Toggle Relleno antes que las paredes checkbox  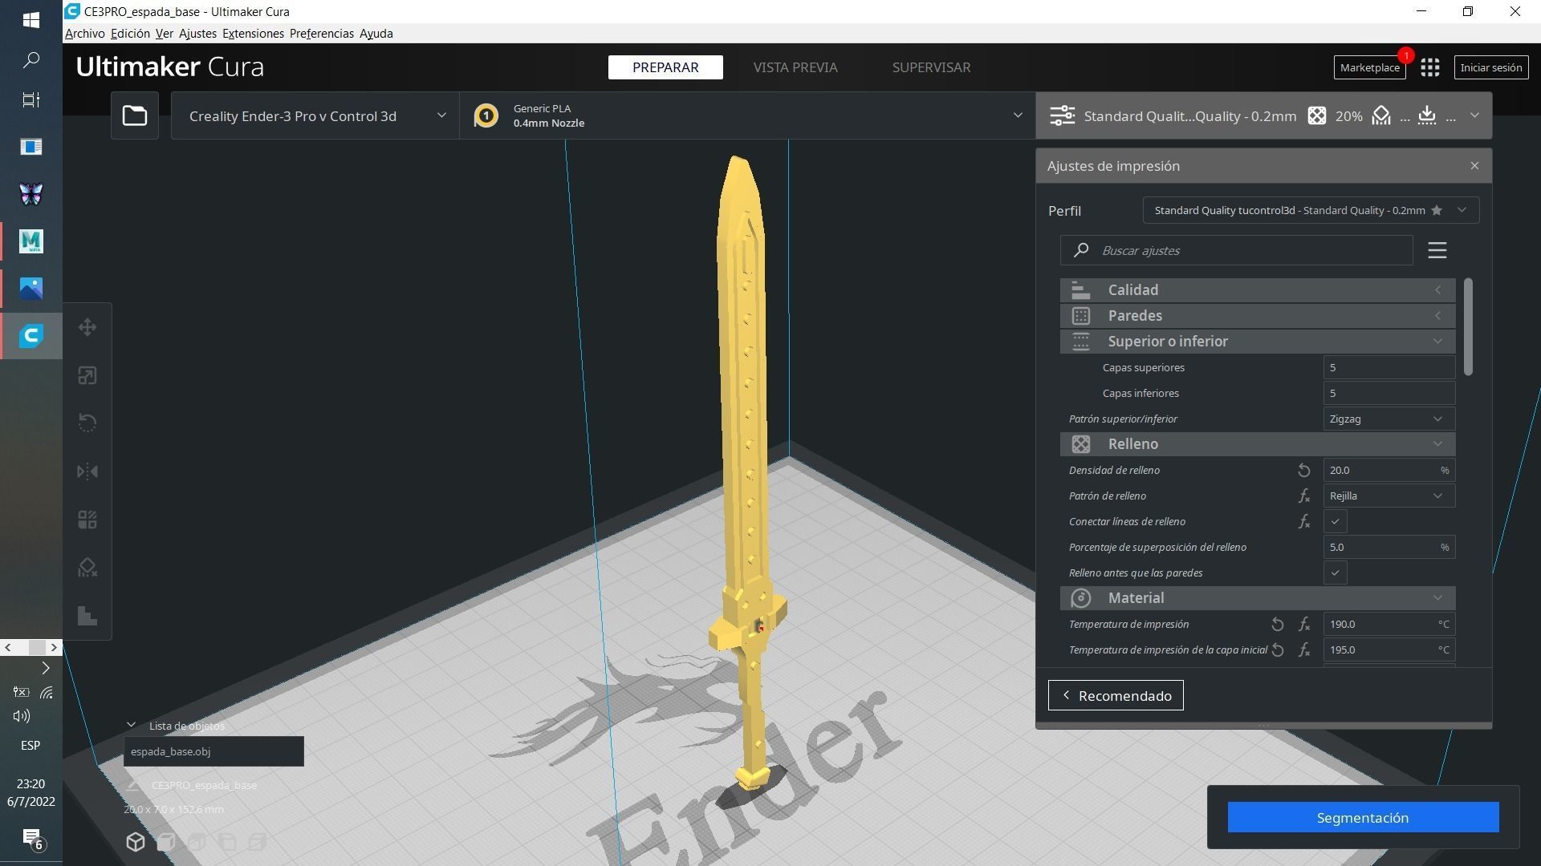[x=1335, y=573]
